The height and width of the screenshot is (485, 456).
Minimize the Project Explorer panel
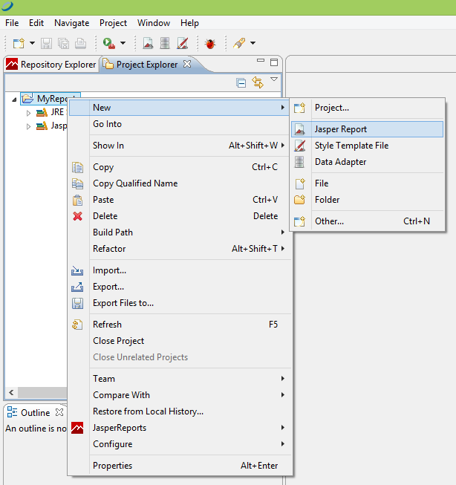(261, 60)
